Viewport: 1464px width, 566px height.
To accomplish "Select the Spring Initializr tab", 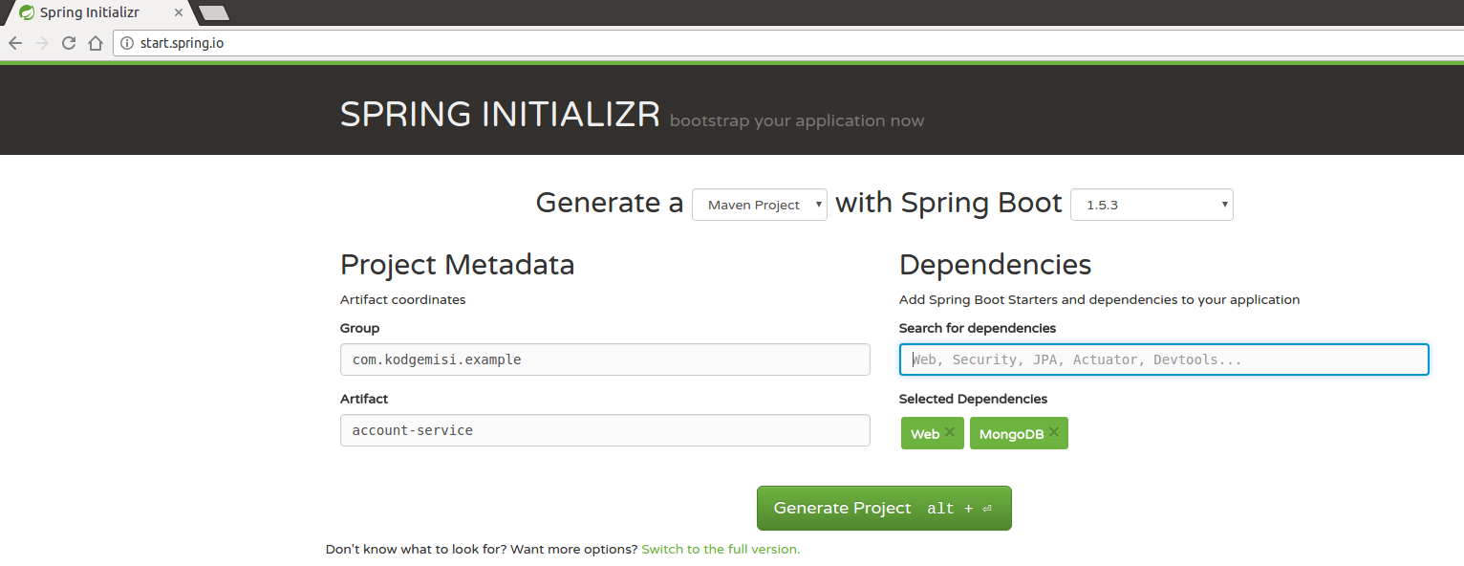I will pos(99,12).
